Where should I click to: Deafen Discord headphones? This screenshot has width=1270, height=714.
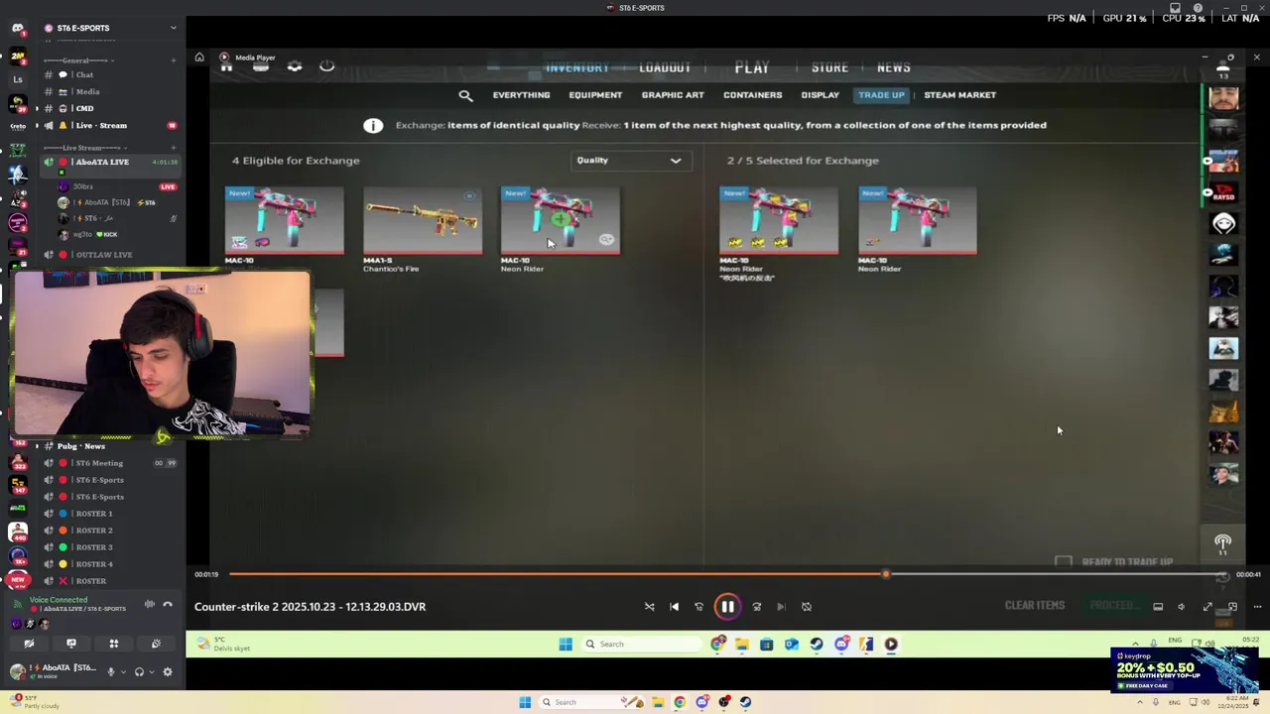(139, 671)
